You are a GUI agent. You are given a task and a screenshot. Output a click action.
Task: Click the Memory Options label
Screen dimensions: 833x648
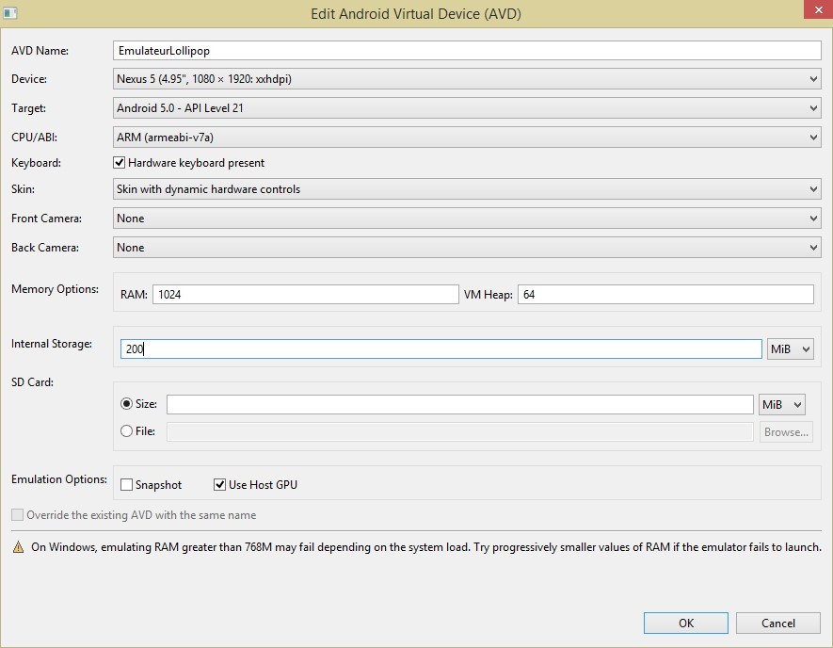click(56, 289)
